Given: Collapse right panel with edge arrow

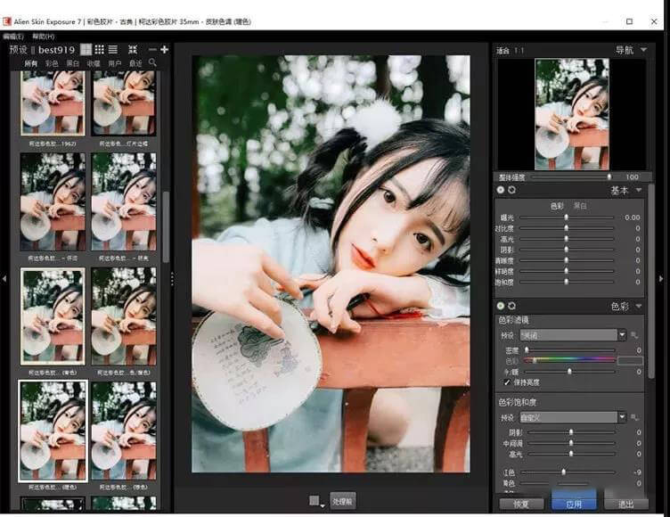Looking at the screenshot, I should pyautogui.click(x=661, y=279).
